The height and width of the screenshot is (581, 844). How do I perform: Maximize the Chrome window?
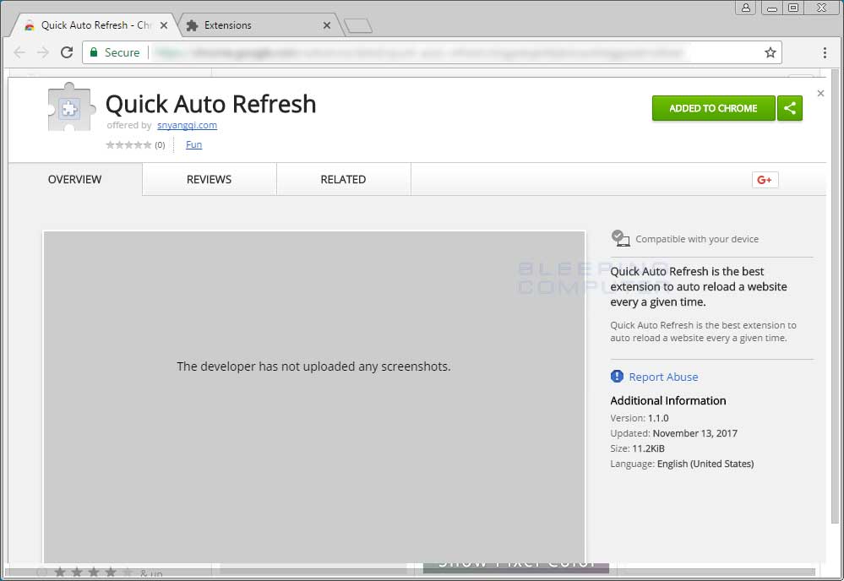click(x=793, y=8)
